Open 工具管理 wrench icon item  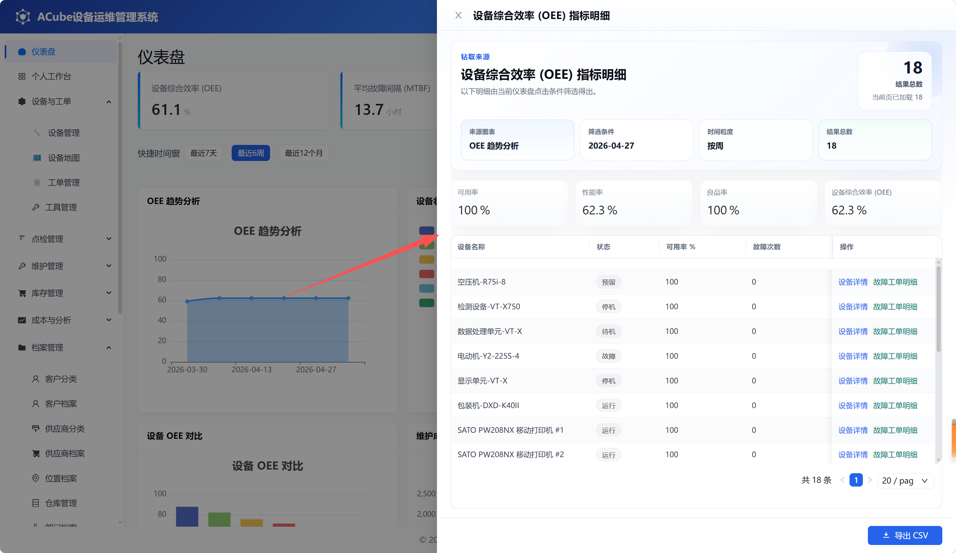click(x=36, y=207)
